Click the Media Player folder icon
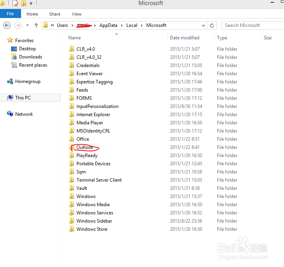This screenshot has height=267, width=284. tap(71, 123)
